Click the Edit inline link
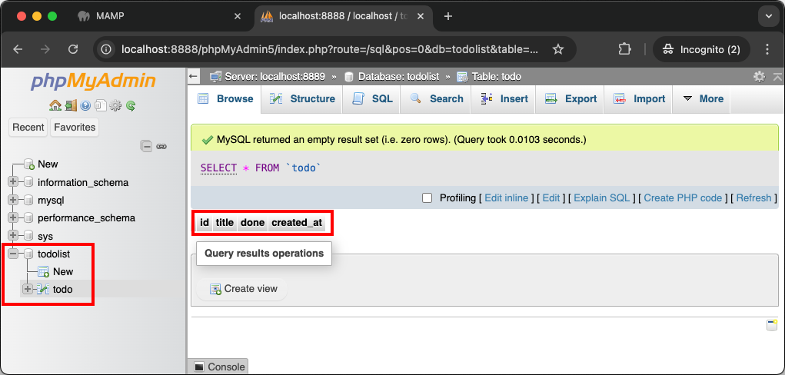 (x=506, y=198)
